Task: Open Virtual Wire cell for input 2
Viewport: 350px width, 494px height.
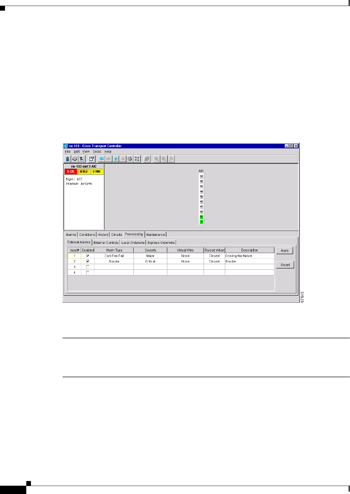Action: coord(185,261)
